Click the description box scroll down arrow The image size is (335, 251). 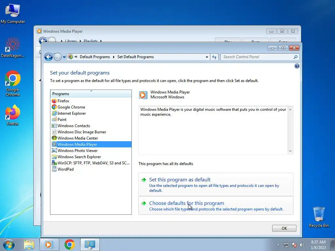click(x=290, y=151)
